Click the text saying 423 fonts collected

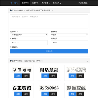click(33, 61)
